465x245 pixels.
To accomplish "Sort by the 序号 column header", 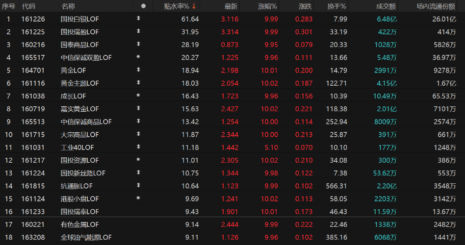I will (8, 6).
